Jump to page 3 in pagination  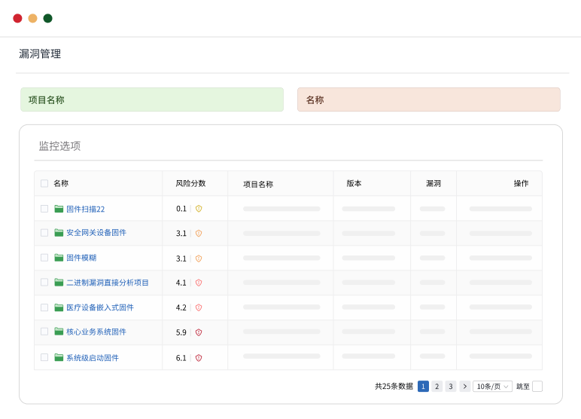(x=451, y=387)
